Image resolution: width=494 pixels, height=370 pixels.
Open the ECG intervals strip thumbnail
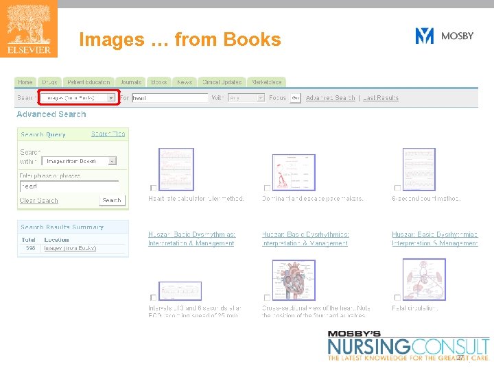(x=180, y=291)
